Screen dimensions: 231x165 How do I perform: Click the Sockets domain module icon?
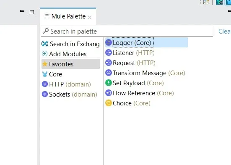pos(45,94)
